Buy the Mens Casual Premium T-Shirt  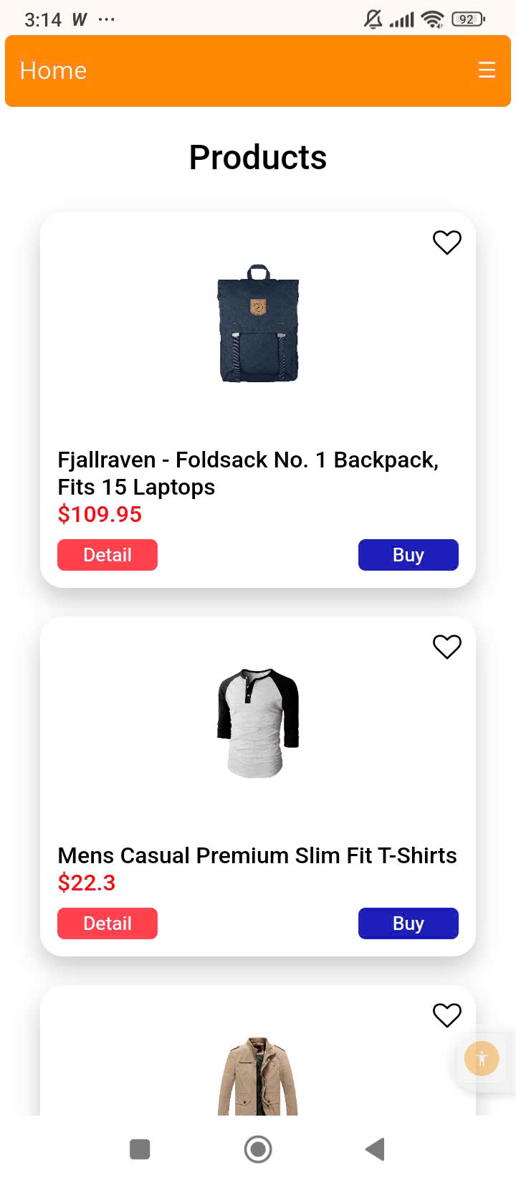point(408,923)
